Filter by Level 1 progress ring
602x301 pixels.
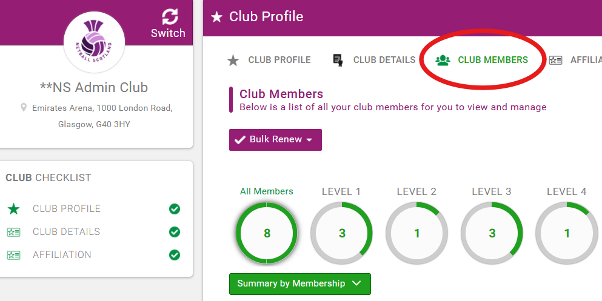pos(342,233)
